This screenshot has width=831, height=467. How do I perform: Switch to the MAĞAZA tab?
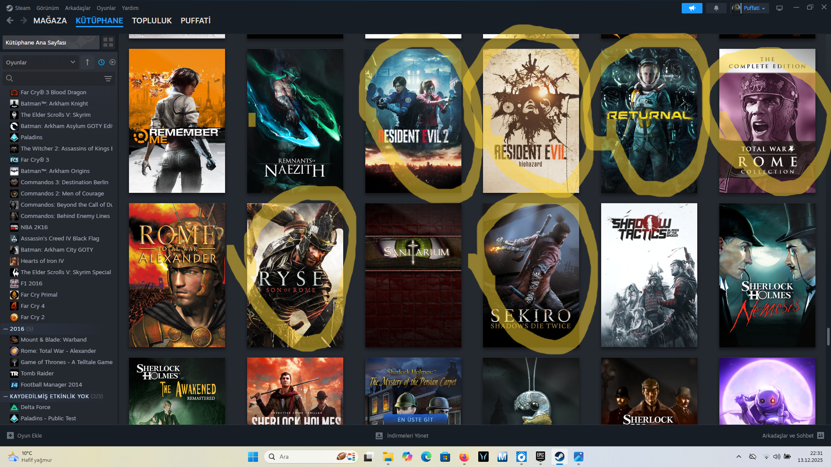50,21
